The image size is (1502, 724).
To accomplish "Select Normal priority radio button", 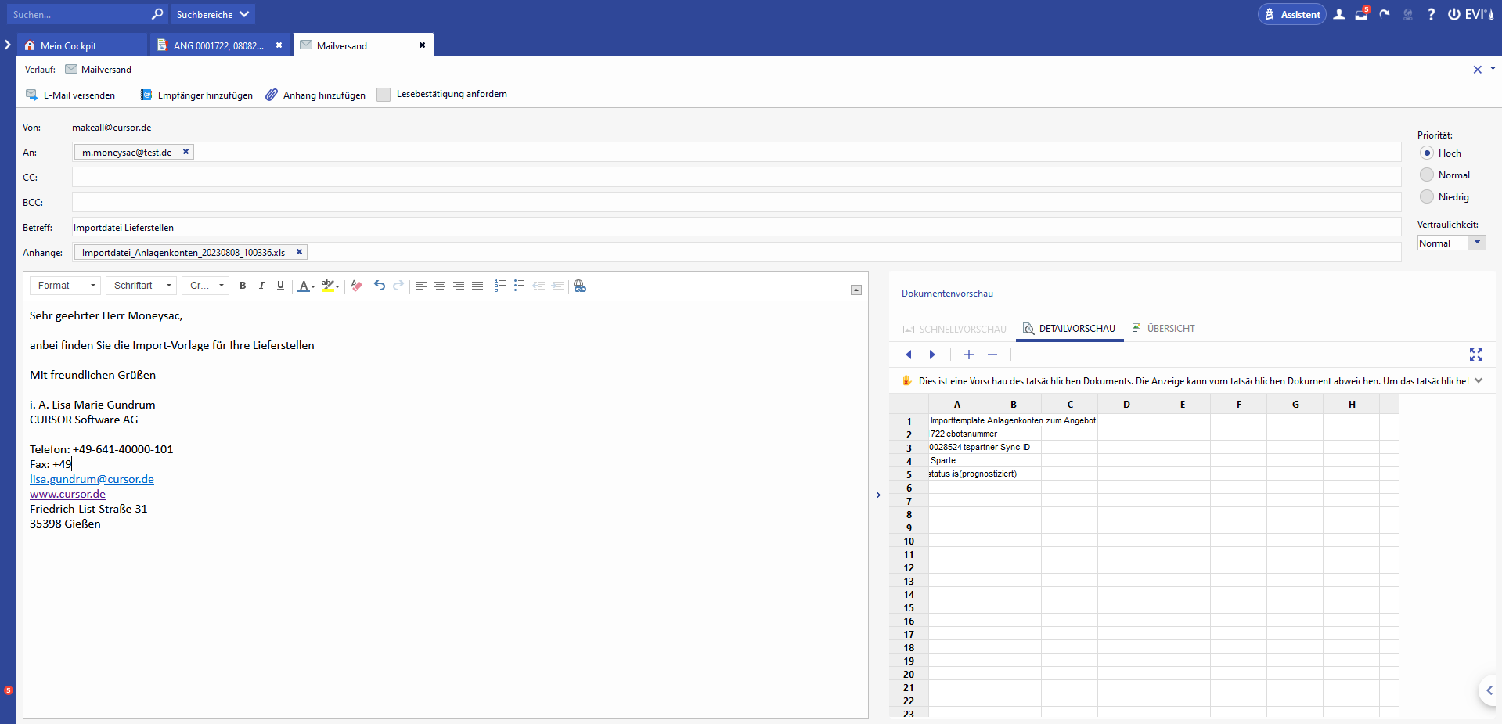I will [x=1427, y=175].
